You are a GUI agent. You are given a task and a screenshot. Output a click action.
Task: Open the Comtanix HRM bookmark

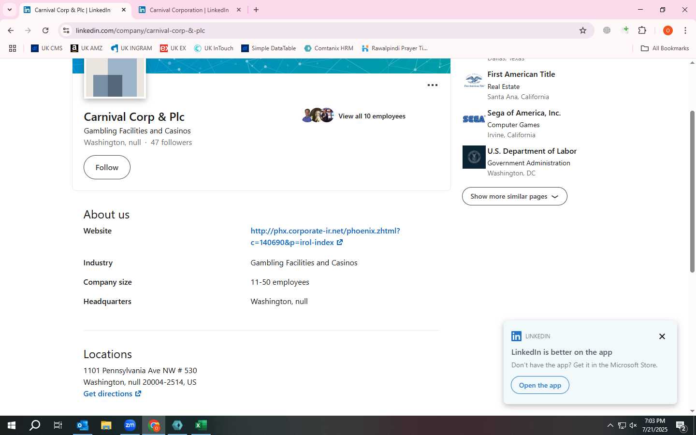pyautogui.click(x=329, y=48)
